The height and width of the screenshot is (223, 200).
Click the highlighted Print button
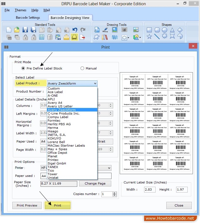pyautogui.click(x=58, y=205)
